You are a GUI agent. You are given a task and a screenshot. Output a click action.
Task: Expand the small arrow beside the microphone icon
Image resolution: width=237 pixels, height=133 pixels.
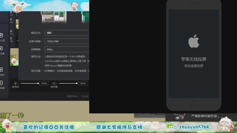point(19,83)
